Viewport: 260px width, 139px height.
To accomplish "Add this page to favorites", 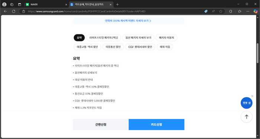I will pos(221,11).
